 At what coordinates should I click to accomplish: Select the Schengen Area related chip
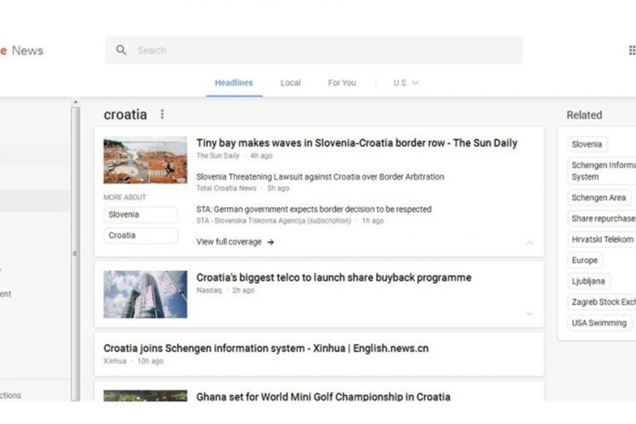(x=599, y=198)
